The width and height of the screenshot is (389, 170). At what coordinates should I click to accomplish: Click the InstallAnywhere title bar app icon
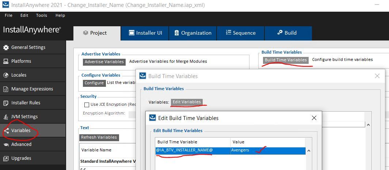[5, 5]
